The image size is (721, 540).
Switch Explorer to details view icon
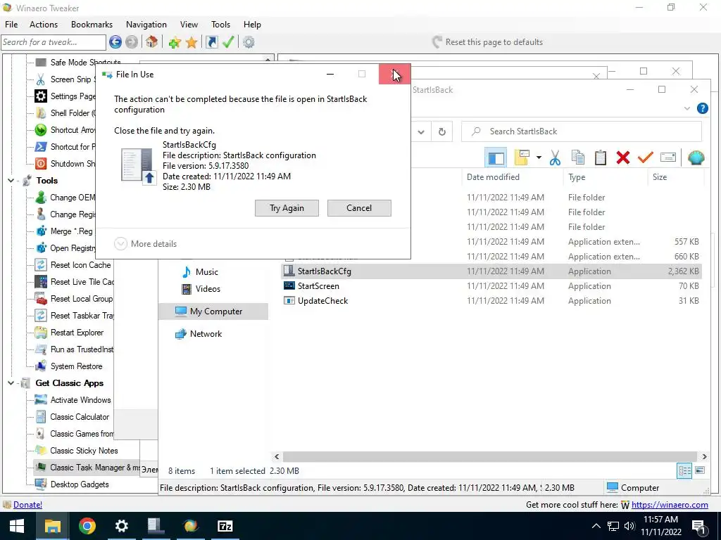coord(684,470)
